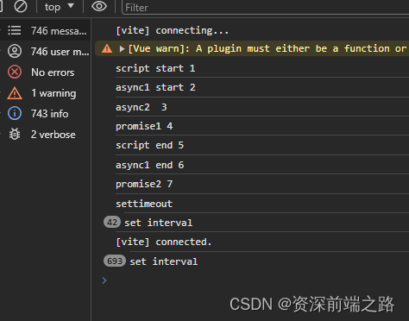The height and width of the screenshot is (321, 409).
Task: Click the warning icon on Vue warn row
Action: [107, 48]
